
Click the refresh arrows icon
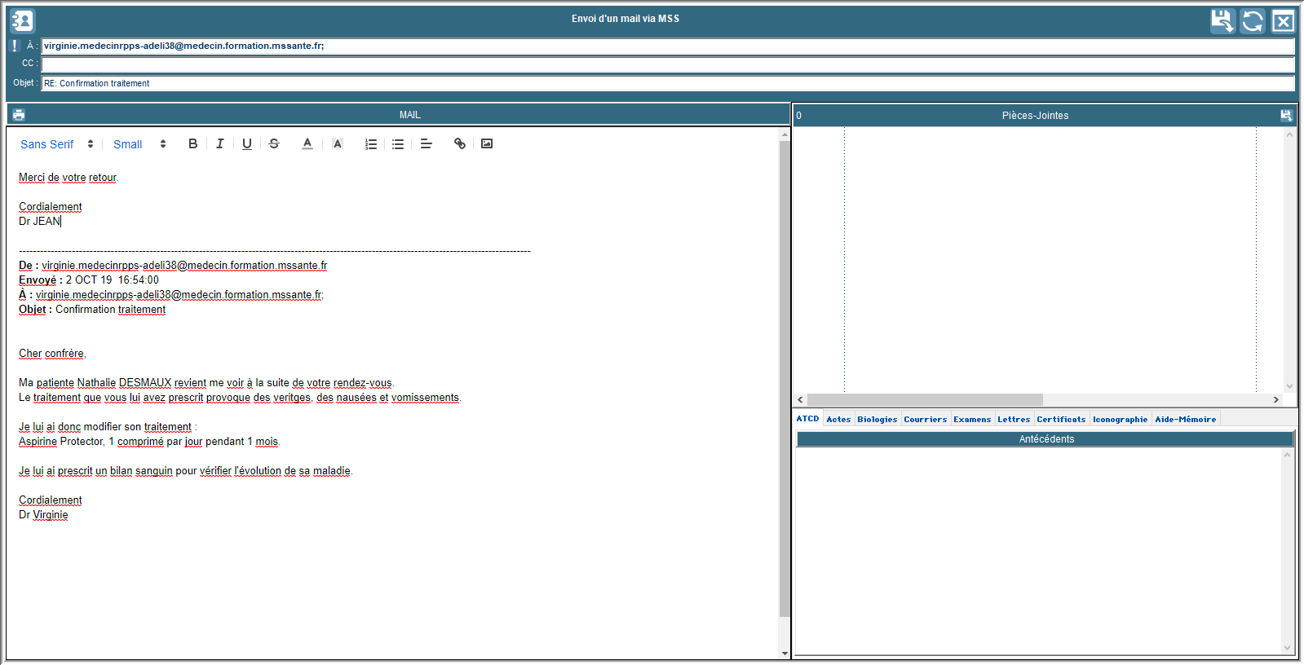tap(1252, 21)
